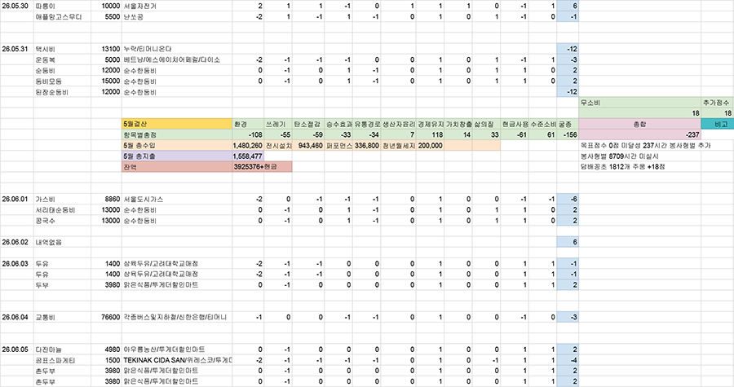Click the 택시비 item cell
This screenshot has width=734, height=387.
click(62, 49)
